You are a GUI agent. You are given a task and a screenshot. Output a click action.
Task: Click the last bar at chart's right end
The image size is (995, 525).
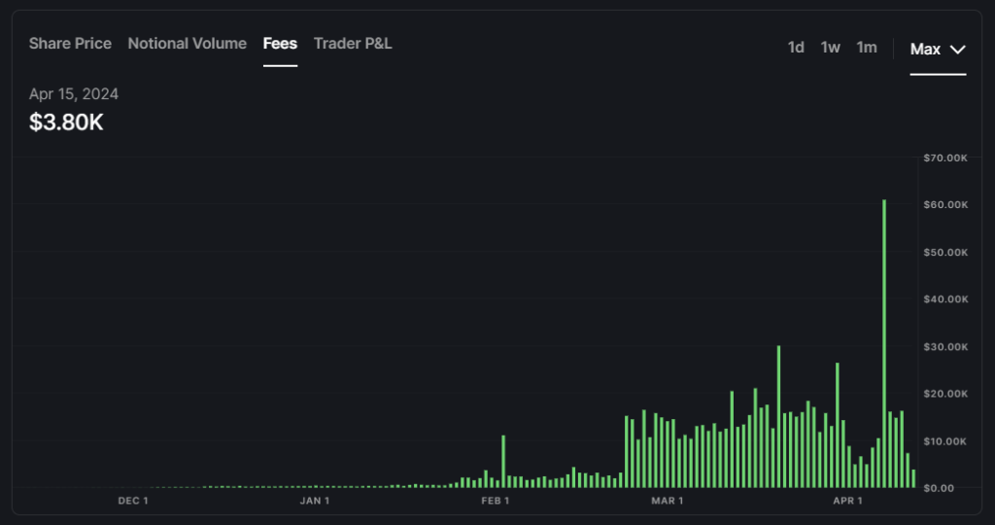[913, 478]
